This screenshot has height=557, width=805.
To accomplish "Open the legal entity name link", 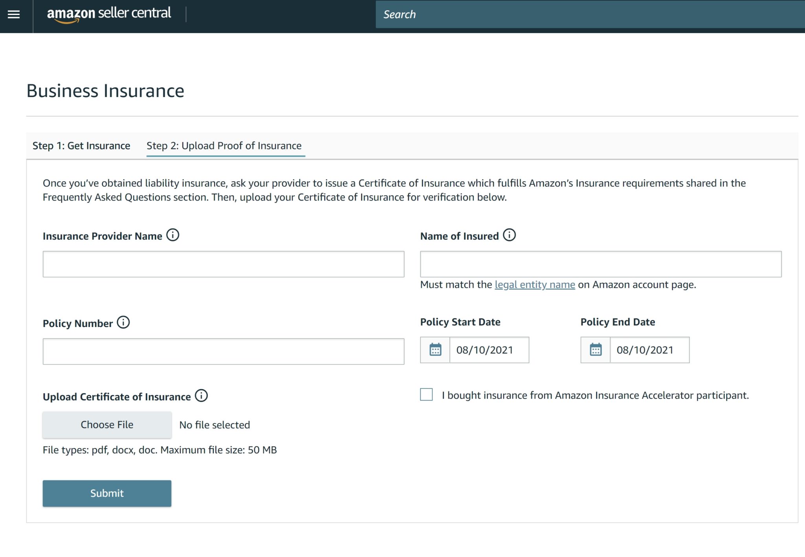I will click(x=534, y=284).
